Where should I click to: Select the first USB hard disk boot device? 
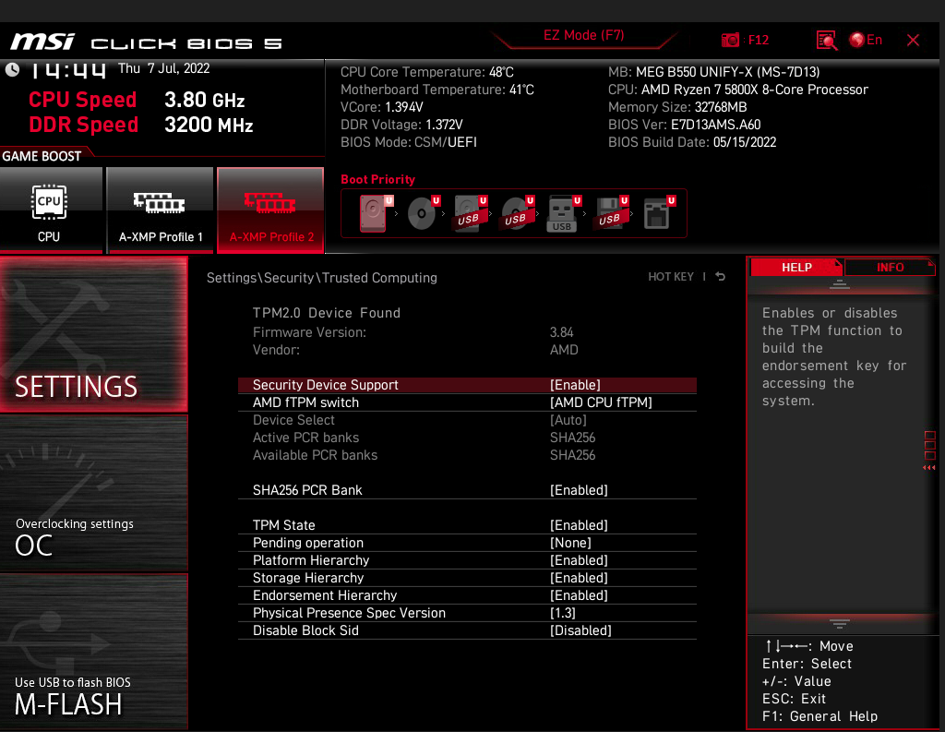[x=470, y=213]
